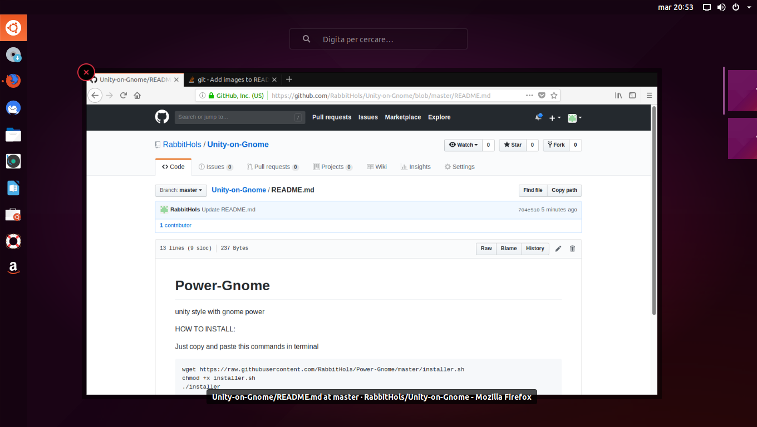Screen dimensions: 757x427
Task: Fork the repository
Action: pos(556,145)
